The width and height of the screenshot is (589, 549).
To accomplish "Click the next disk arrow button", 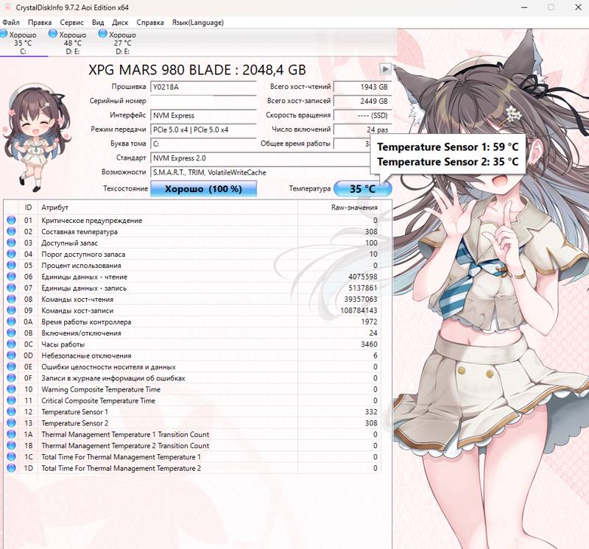I will point(385,69).
